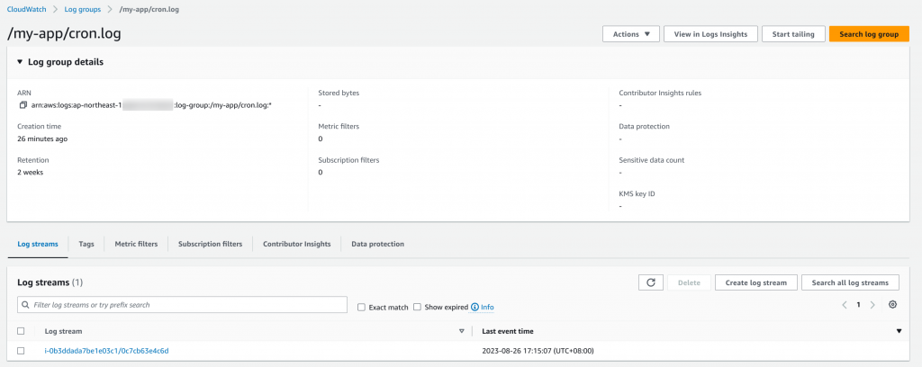922x367 pixels.
Task: Open the Subscription filters tab
Action: [210, 244]
